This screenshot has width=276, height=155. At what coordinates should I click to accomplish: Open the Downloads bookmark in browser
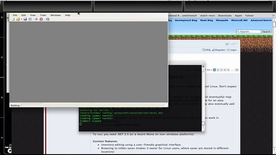[225, 15]
